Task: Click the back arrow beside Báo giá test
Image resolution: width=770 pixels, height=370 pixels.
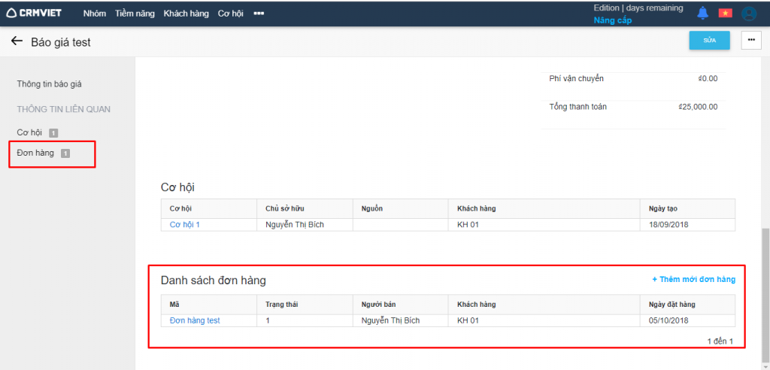Action: click(x=17, y=41)
